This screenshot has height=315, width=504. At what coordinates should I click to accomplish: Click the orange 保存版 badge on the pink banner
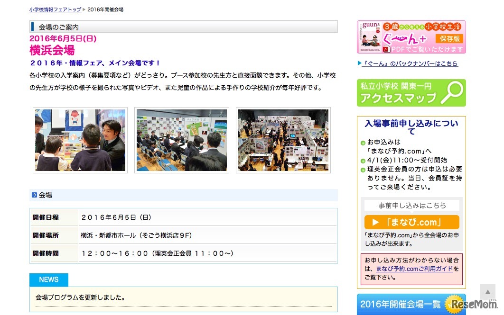click(449, 38)
